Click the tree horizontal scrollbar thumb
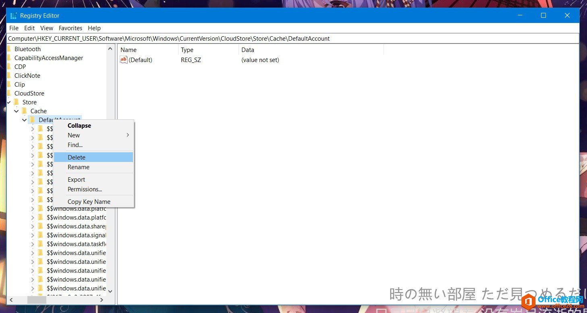Screen dimensions: 587x313 click(37, 300)
